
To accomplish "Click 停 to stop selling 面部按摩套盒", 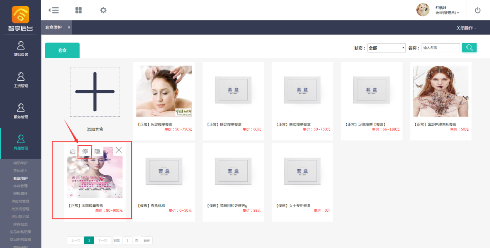I will (x=85, y=152).
